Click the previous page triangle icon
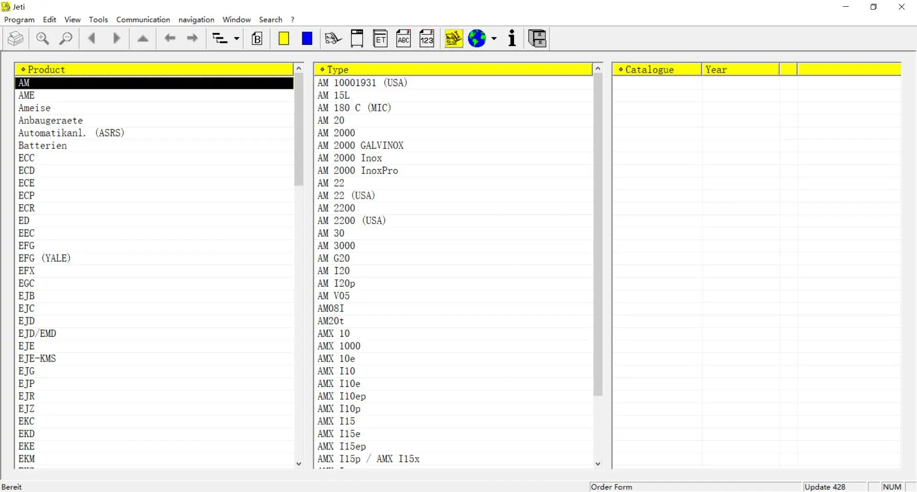Screen dimensions: 917x492 click(x=92, y=38)
